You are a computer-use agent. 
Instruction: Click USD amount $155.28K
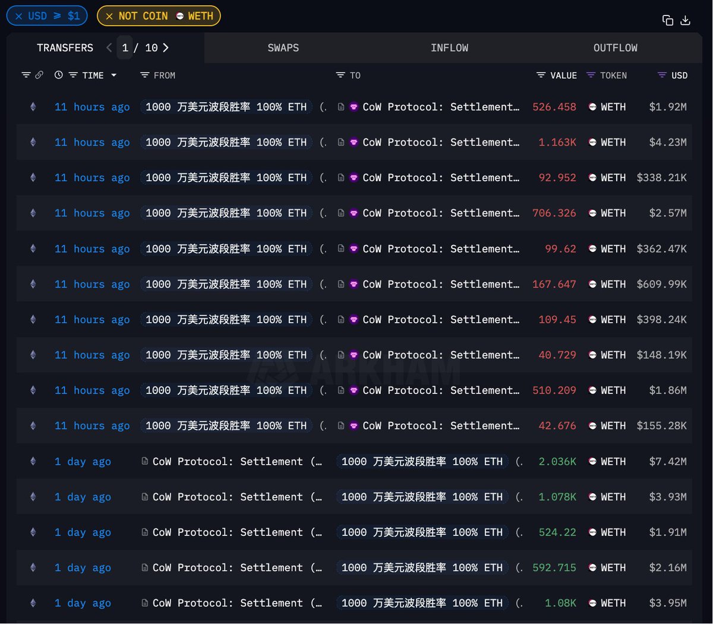tap(661, 426)
